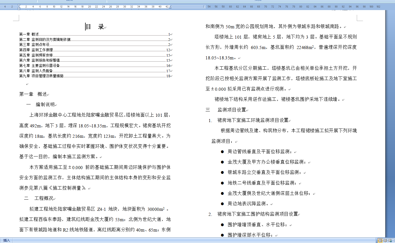Image resolution: width=395 pixels, height=243 pixels.
Task: Go to 第九章 项目管理及质量措施 entry
Action: [x=41, y=76]
